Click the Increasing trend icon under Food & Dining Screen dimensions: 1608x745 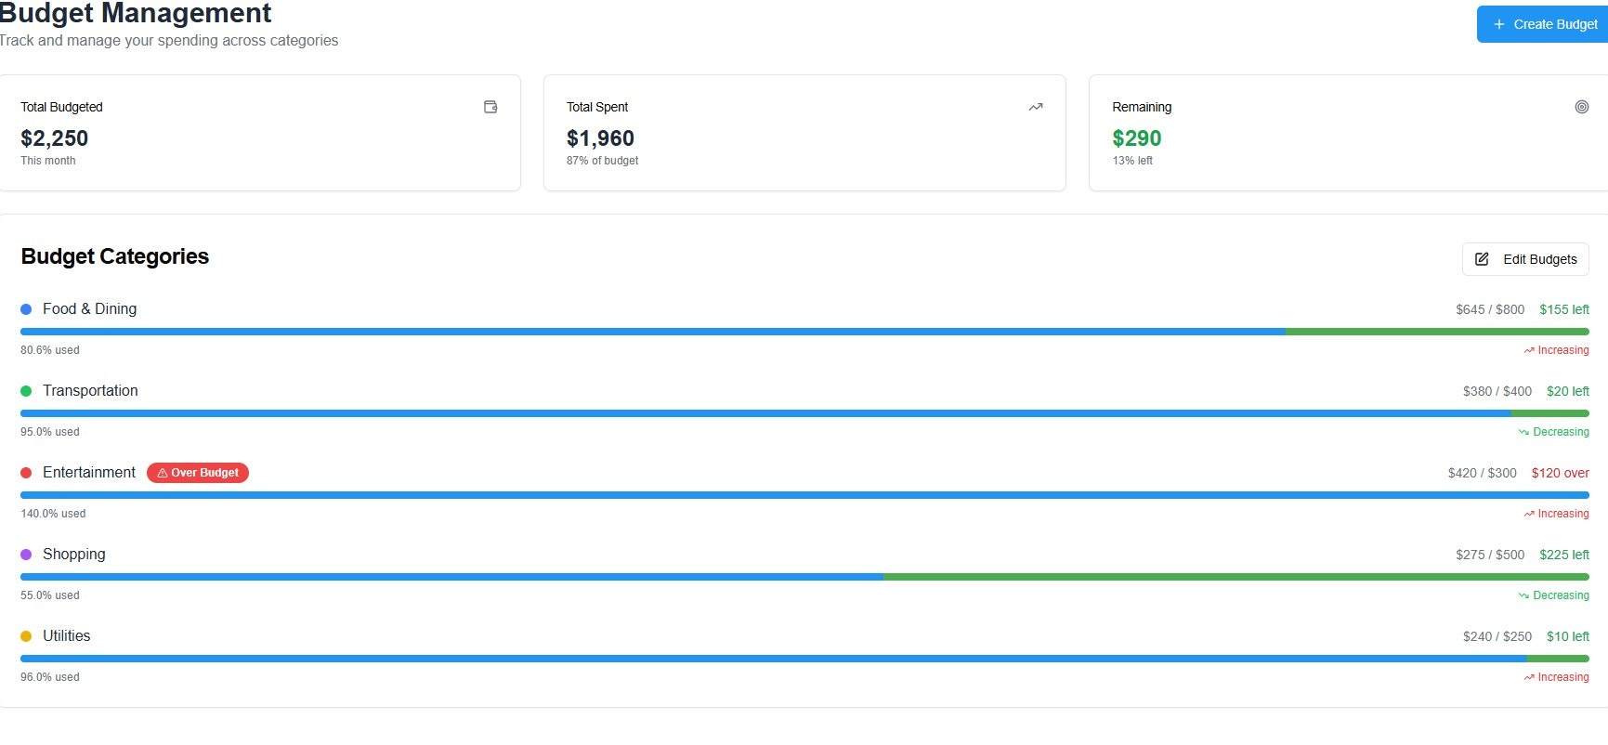pos(1528,350)
